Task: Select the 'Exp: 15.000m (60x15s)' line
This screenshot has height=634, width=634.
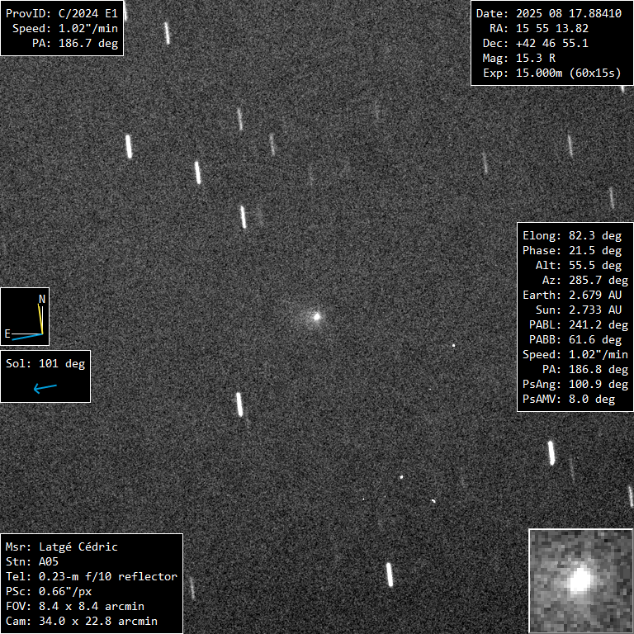Action: tap(552, 73)
